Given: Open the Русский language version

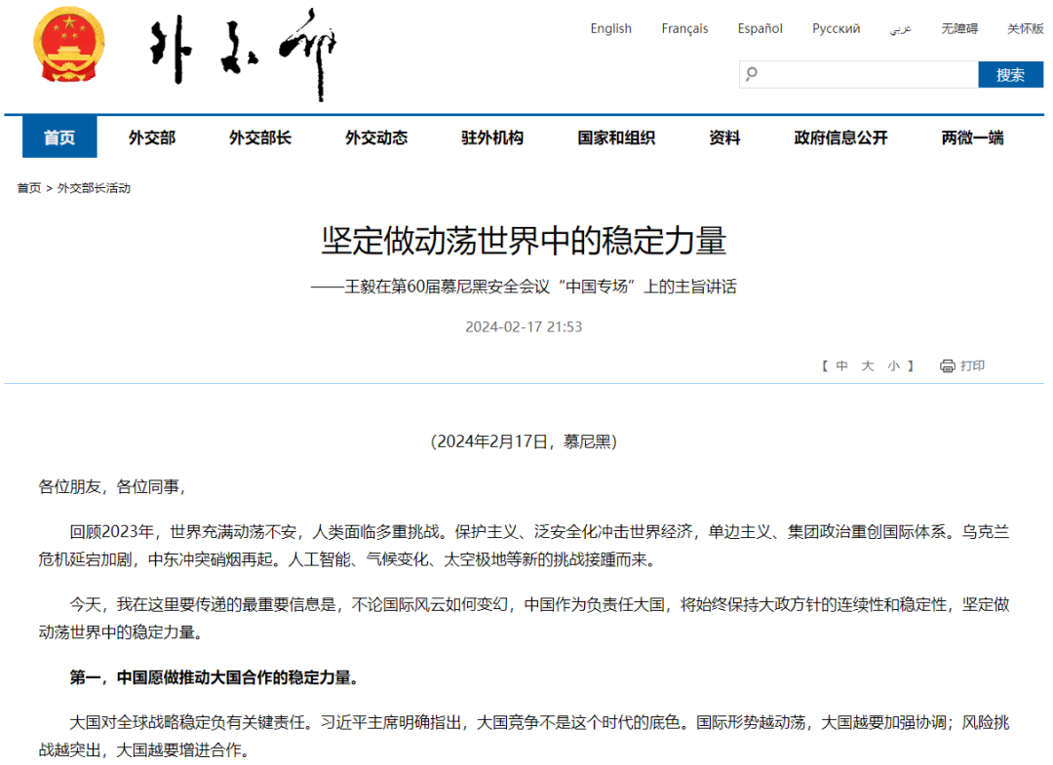Looking at the screenshot, I should 836,28.
